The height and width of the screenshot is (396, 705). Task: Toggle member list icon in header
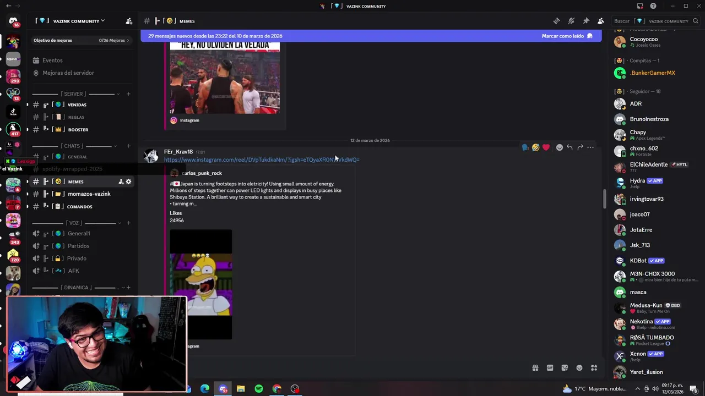[601, 21]
